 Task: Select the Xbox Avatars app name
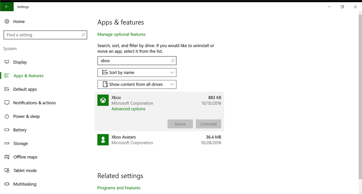(x=123, y=137)
